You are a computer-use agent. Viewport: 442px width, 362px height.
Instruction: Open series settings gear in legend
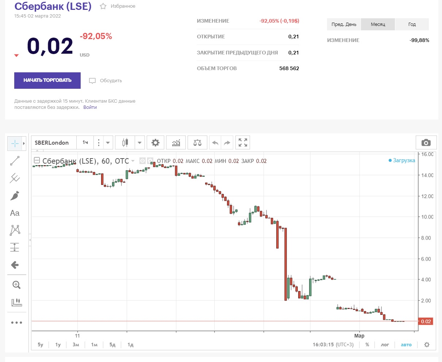pyautogui.click(x=149, y=161)
